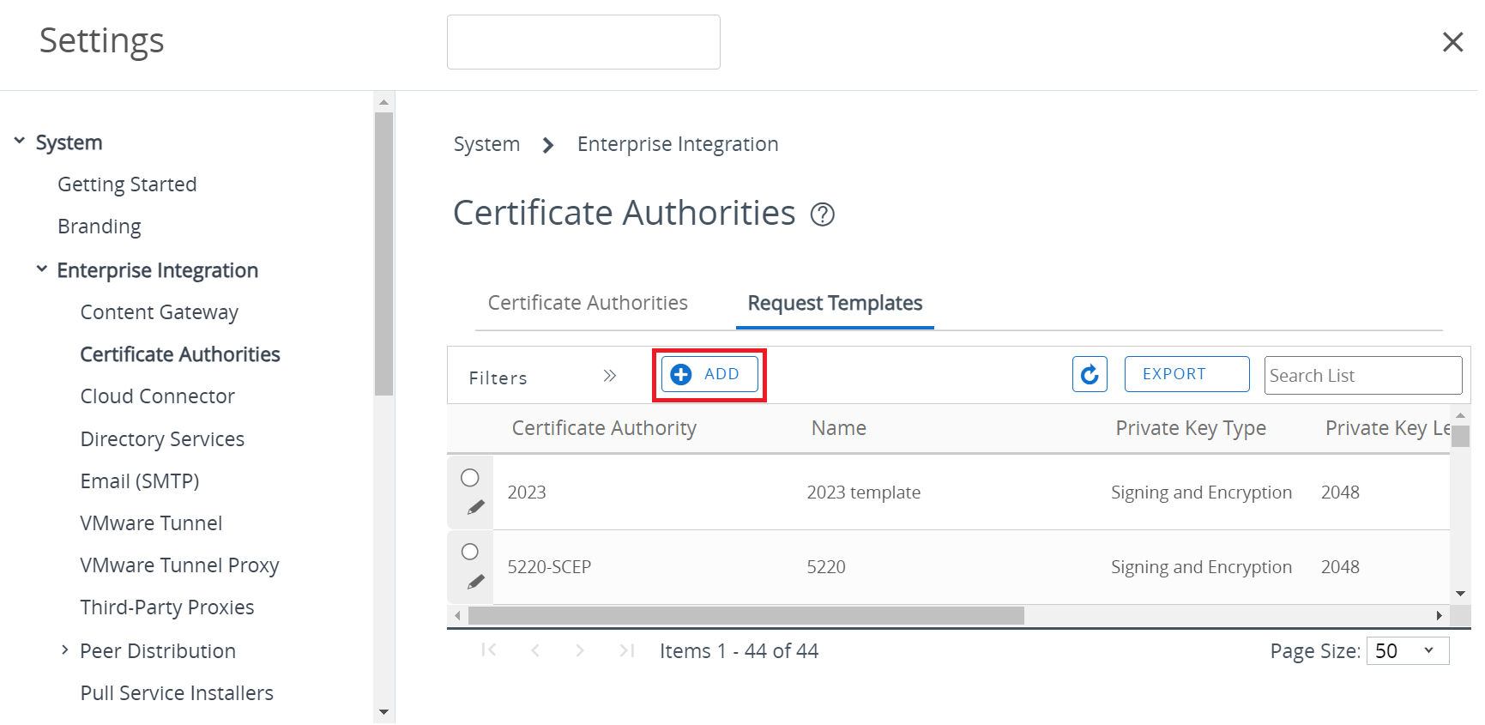Image resolution: width=1485 pixels, height=725 pixels.
Task: Click the EXPORT button
Action: pos(1186,375)
